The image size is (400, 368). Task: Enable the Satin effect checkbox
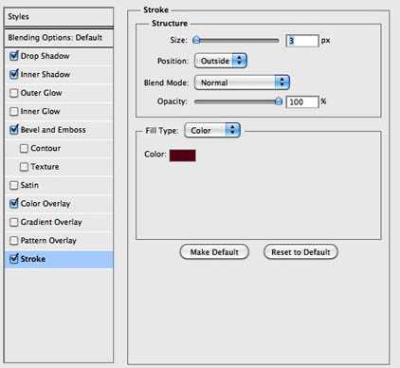[x=13, y=185]
